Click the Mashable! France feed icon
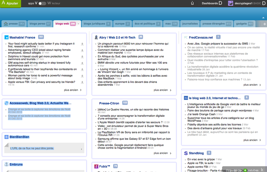 point(7,38)
